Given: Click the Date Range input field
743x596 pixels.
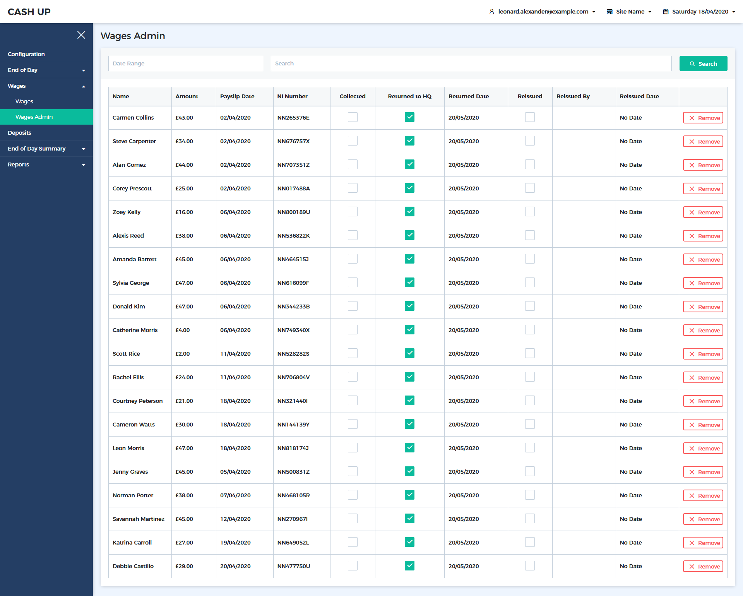Looking at the screenshot, I should [186, 63].
